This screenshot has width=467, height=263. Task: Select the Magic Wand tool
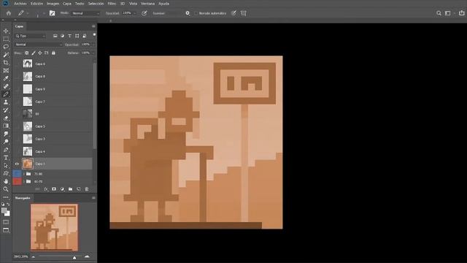[x=6, y=55]
